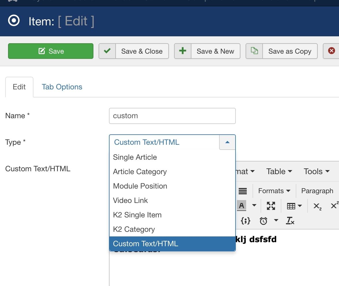Open the Formats dropdown in editor toolbar

coord(274,191)
